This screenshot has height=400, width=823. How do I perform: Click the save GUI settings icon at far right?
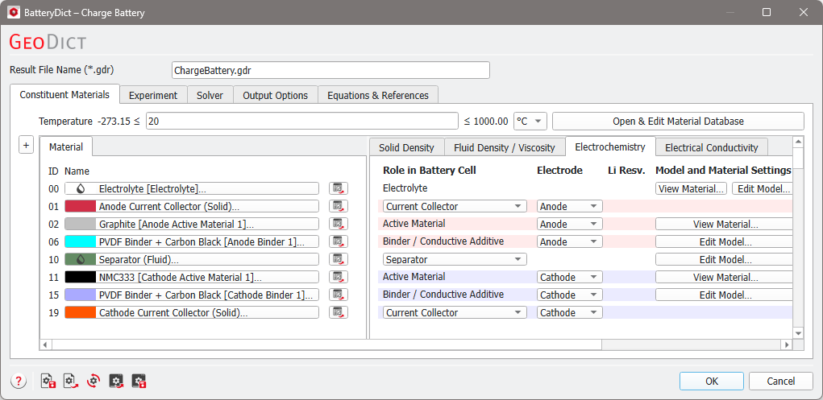click(139, 381)
